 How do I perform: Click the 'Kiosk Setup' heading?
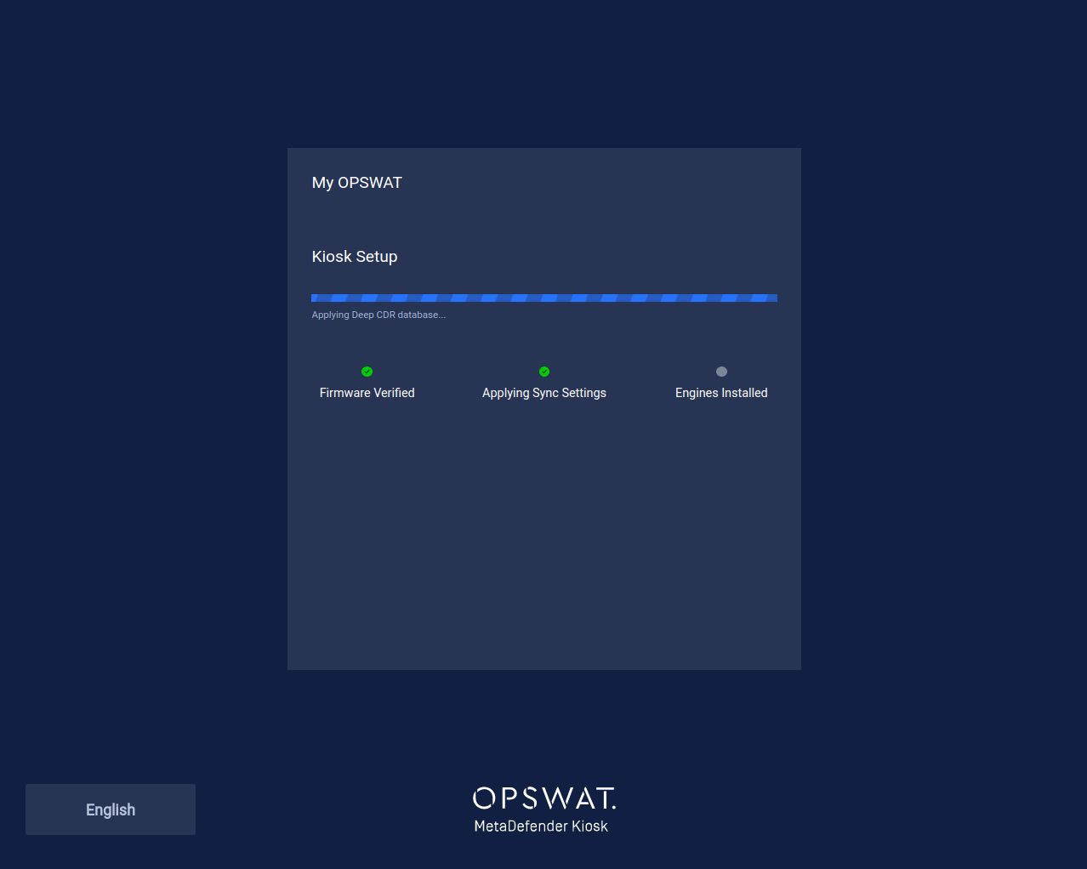pos(355,257)
